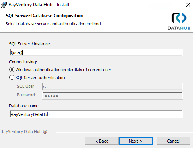Click the SQL User field containing sa
Viewport: 193px width, 148px height.
[x=112, y=86]
